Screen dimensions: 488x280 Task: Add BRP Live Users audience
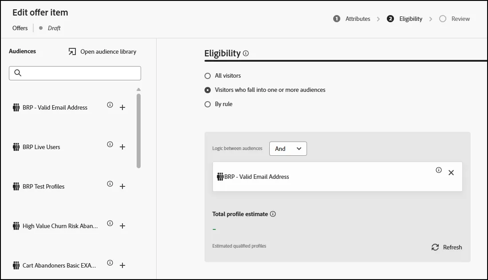pyautogui.click(x=122, y=147)
